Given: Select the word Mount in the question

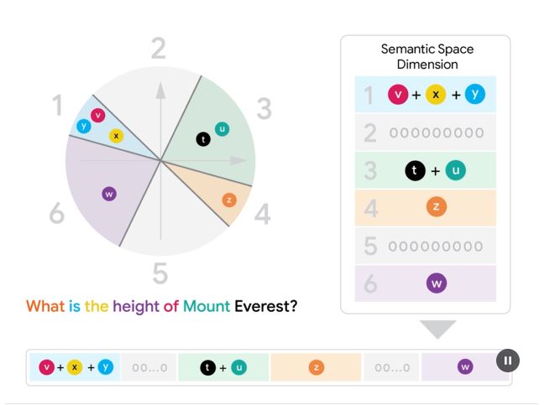Looking at the screenshot, I should click(x=207, y=306).
